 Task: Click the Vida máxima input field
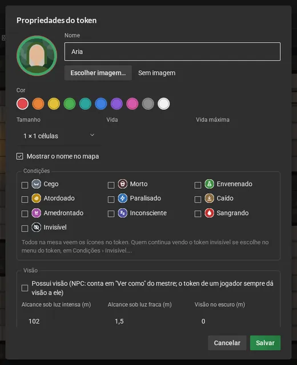point(238,136)
